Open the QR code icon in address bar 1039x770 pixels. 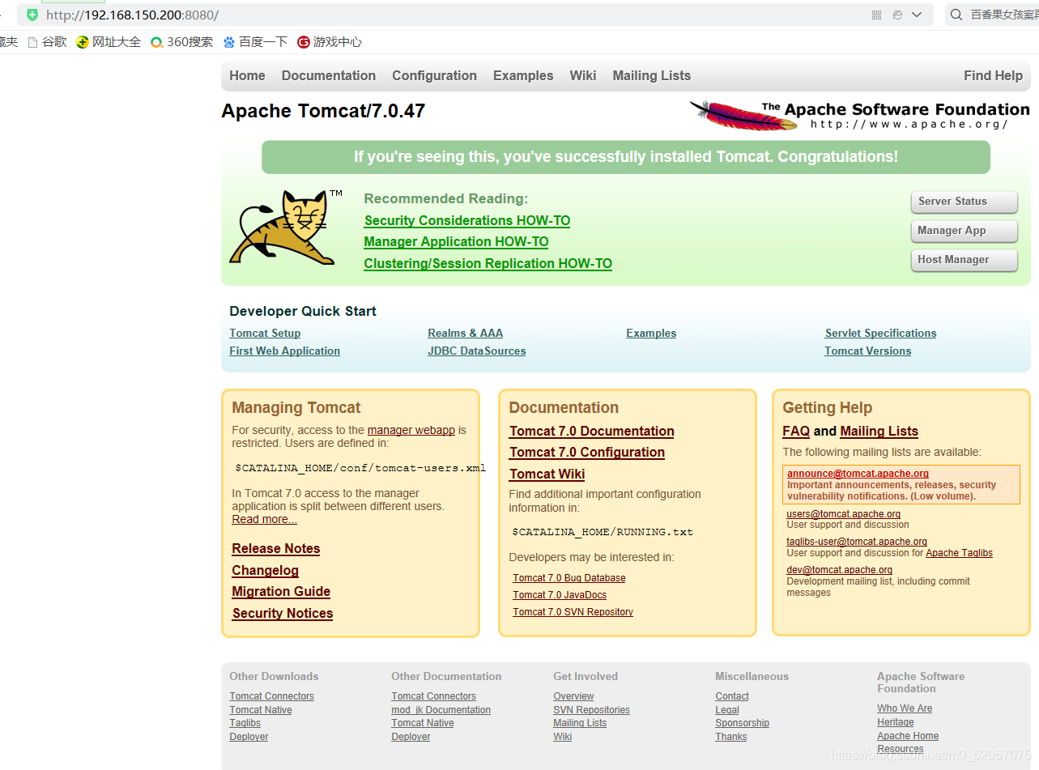[876, 15]
